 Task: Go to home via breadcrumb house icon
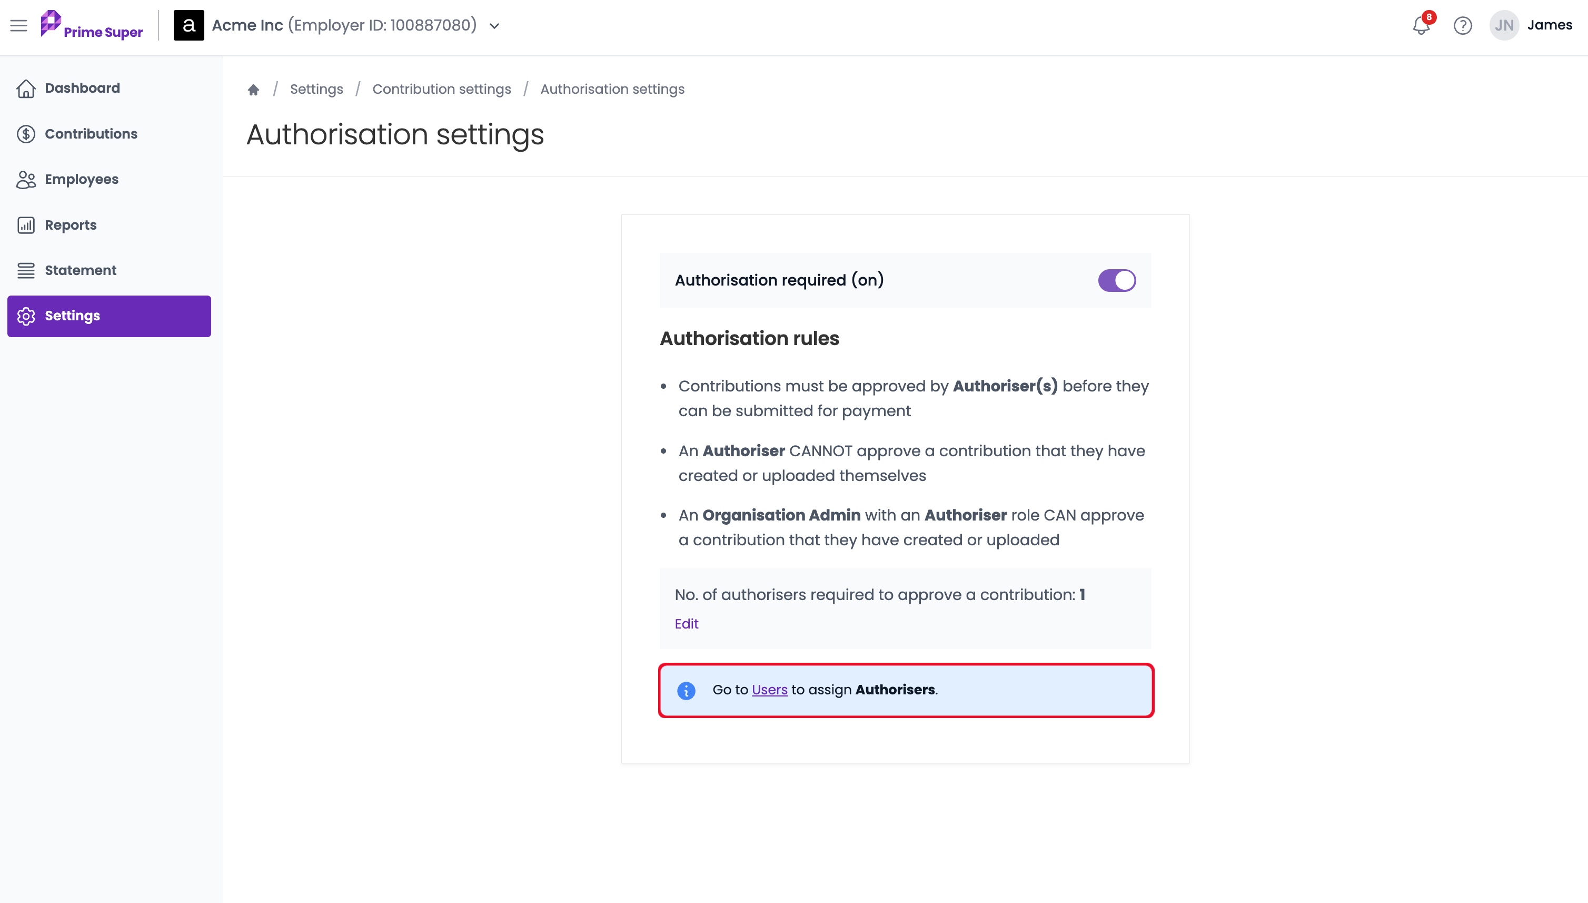253,90
